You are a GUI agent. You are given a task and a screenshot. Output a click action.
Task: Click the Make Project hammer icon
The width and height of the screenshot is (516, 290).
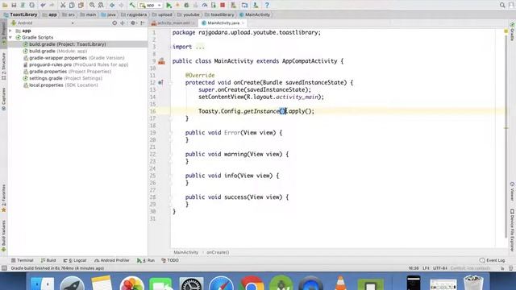point(132,5)
